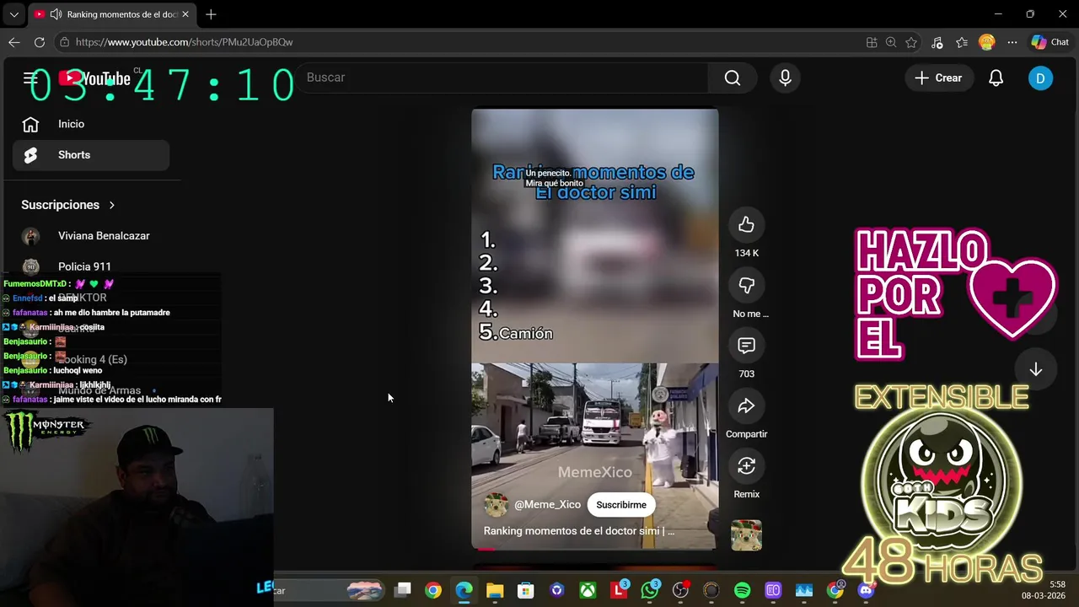Image resolution: width=1079 pixels, height=607 pixels.
Task: Open Google Chrome from the taskbar
Action: point(433,591)
